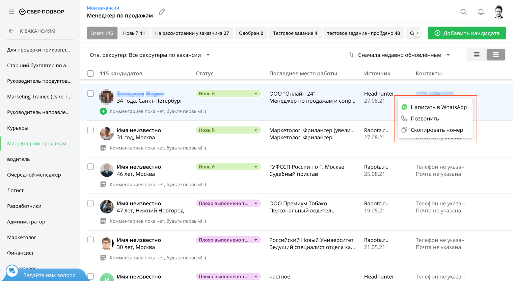Open the hamburger menu icon
This screenshot has width=513, height=281.
[12, 12]
